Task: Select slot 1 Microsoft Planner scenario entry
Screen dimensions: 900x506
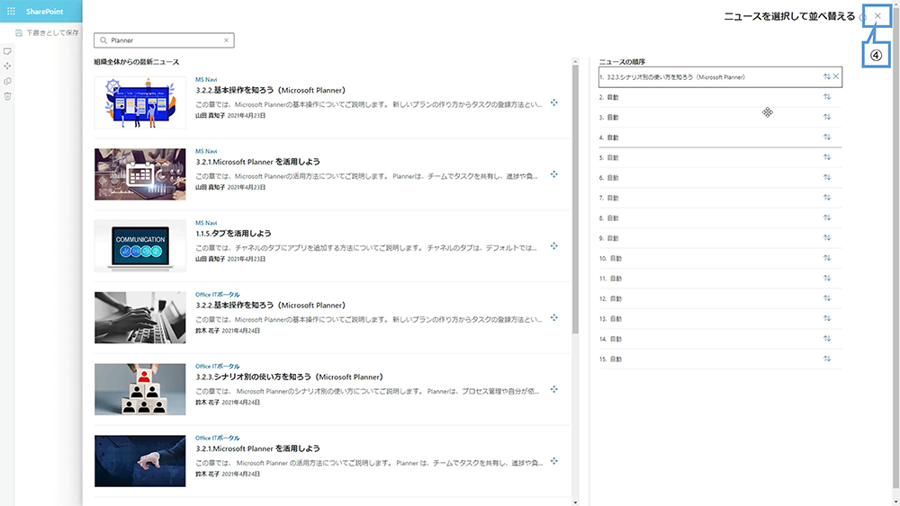Action: coord(720,76)
